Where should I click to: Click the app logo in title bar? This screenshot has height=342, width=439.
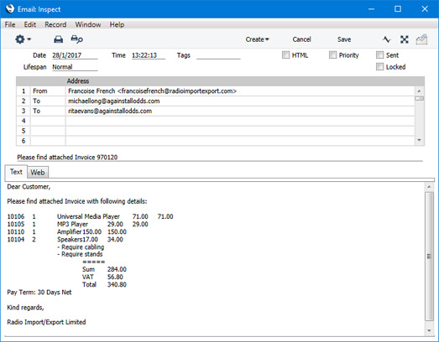click(10, 8)
